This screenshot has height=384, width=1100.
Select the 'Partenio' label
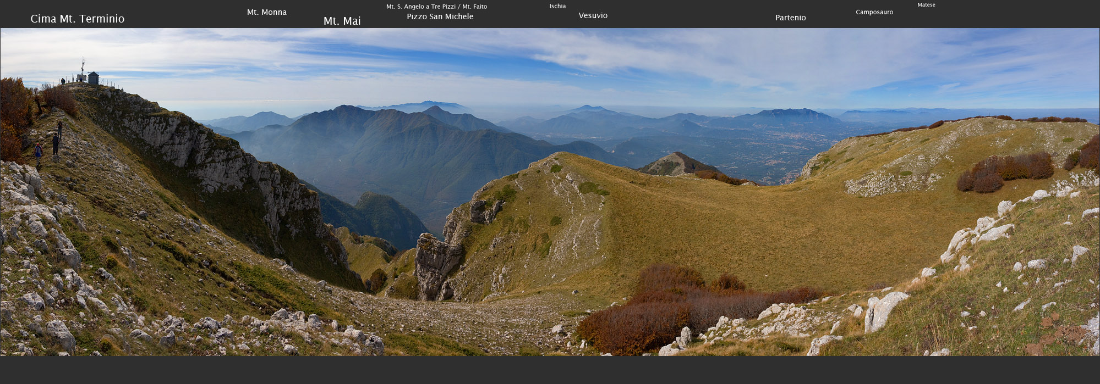[791, 18]
